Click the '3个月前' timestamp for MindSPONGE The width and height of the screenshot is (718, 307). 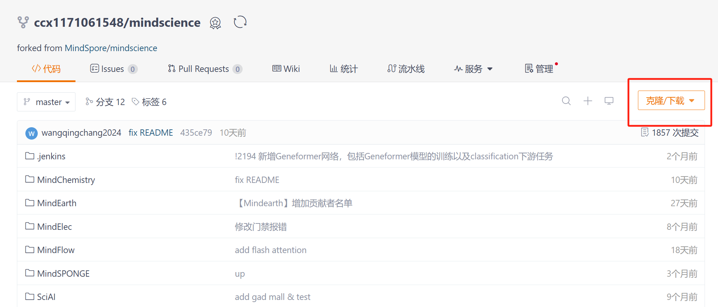pos(682,274)
